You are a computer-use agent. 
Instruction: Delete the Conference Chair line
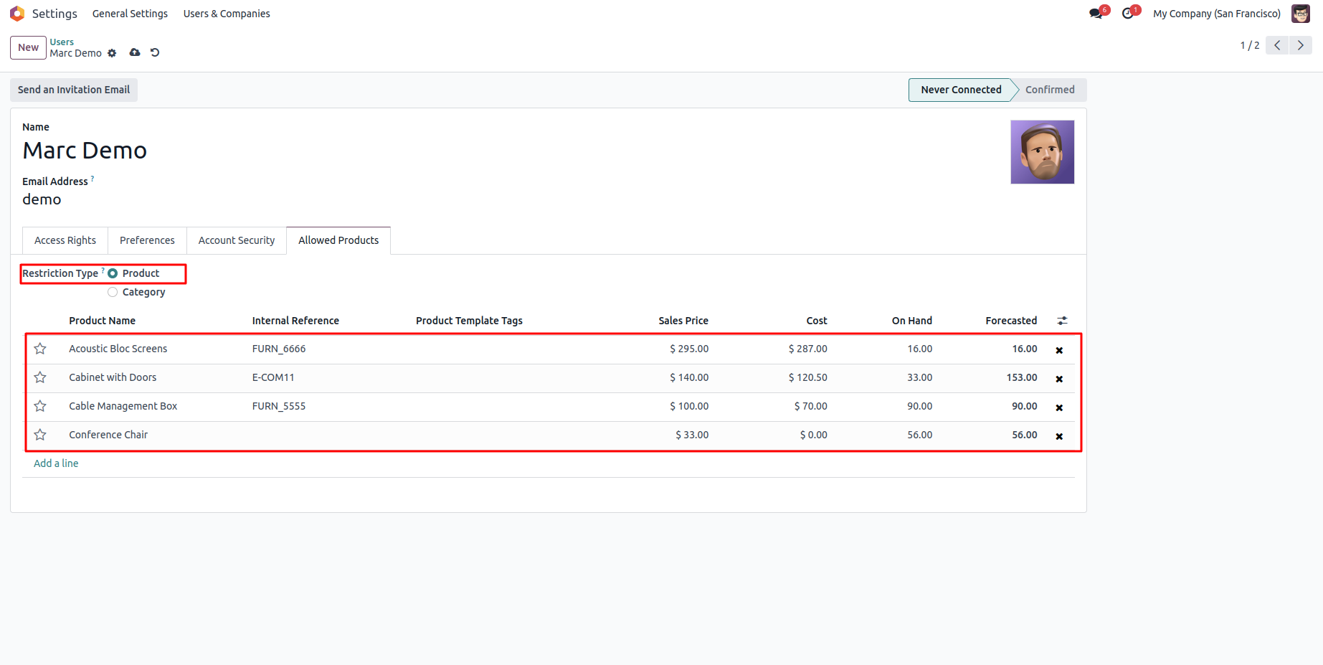click(x=1059, y=436)
